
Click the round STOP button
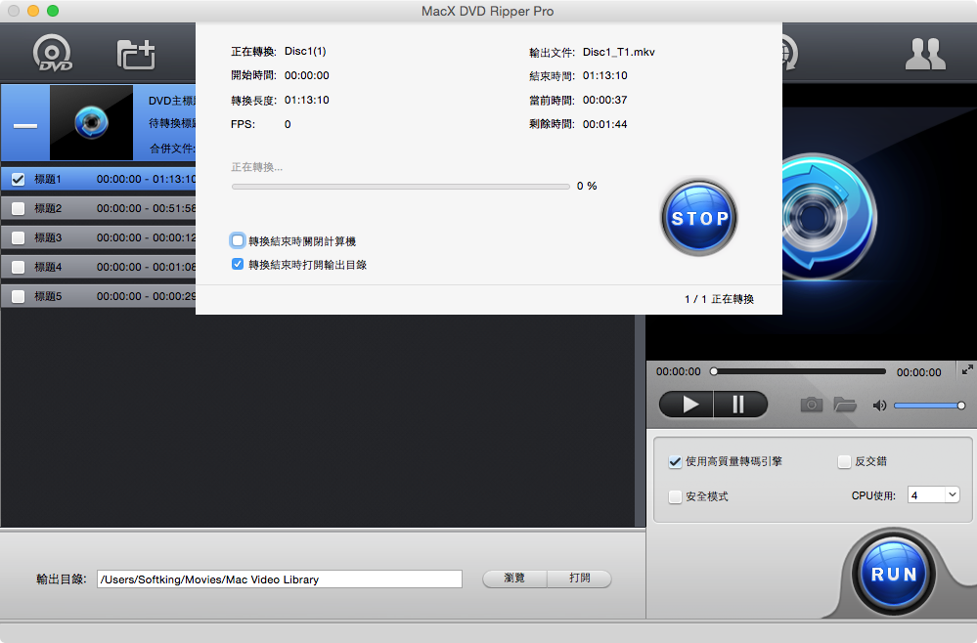click(x=699, y=218)
